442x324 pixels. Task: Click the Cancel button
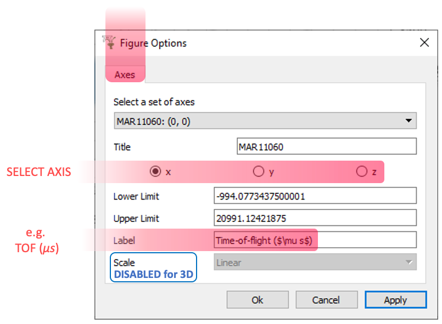326,300
